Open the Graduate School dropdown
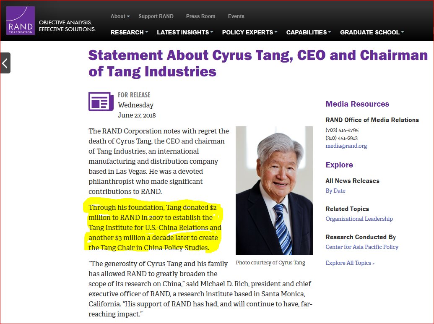Viewport: 434px width, 324px height. point(372,32)
